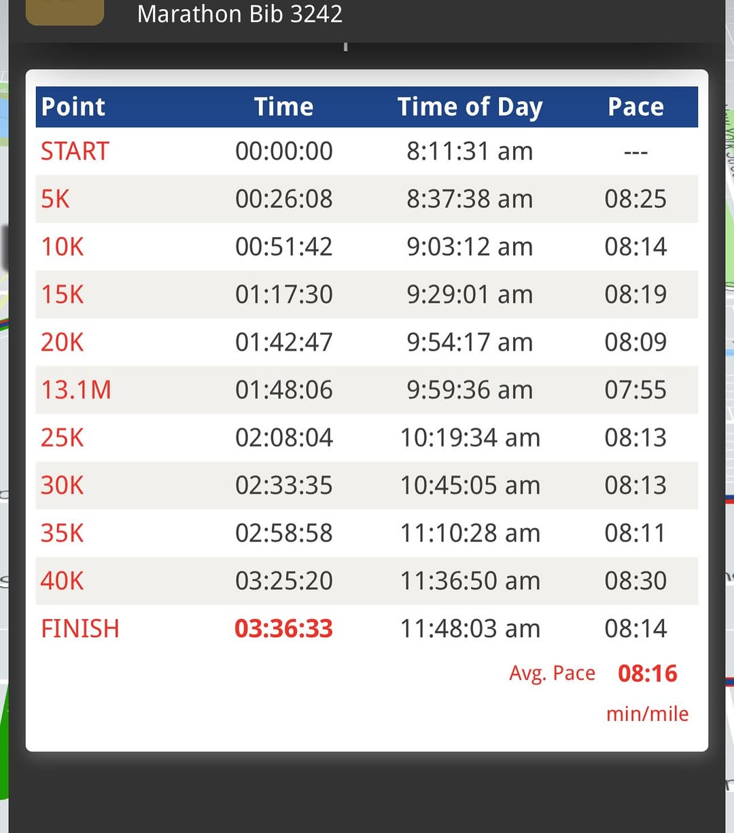Select the FINISH row label
The height and width of the screenshot is (833, 734).
pyautogui.click(x=80, y=628)
